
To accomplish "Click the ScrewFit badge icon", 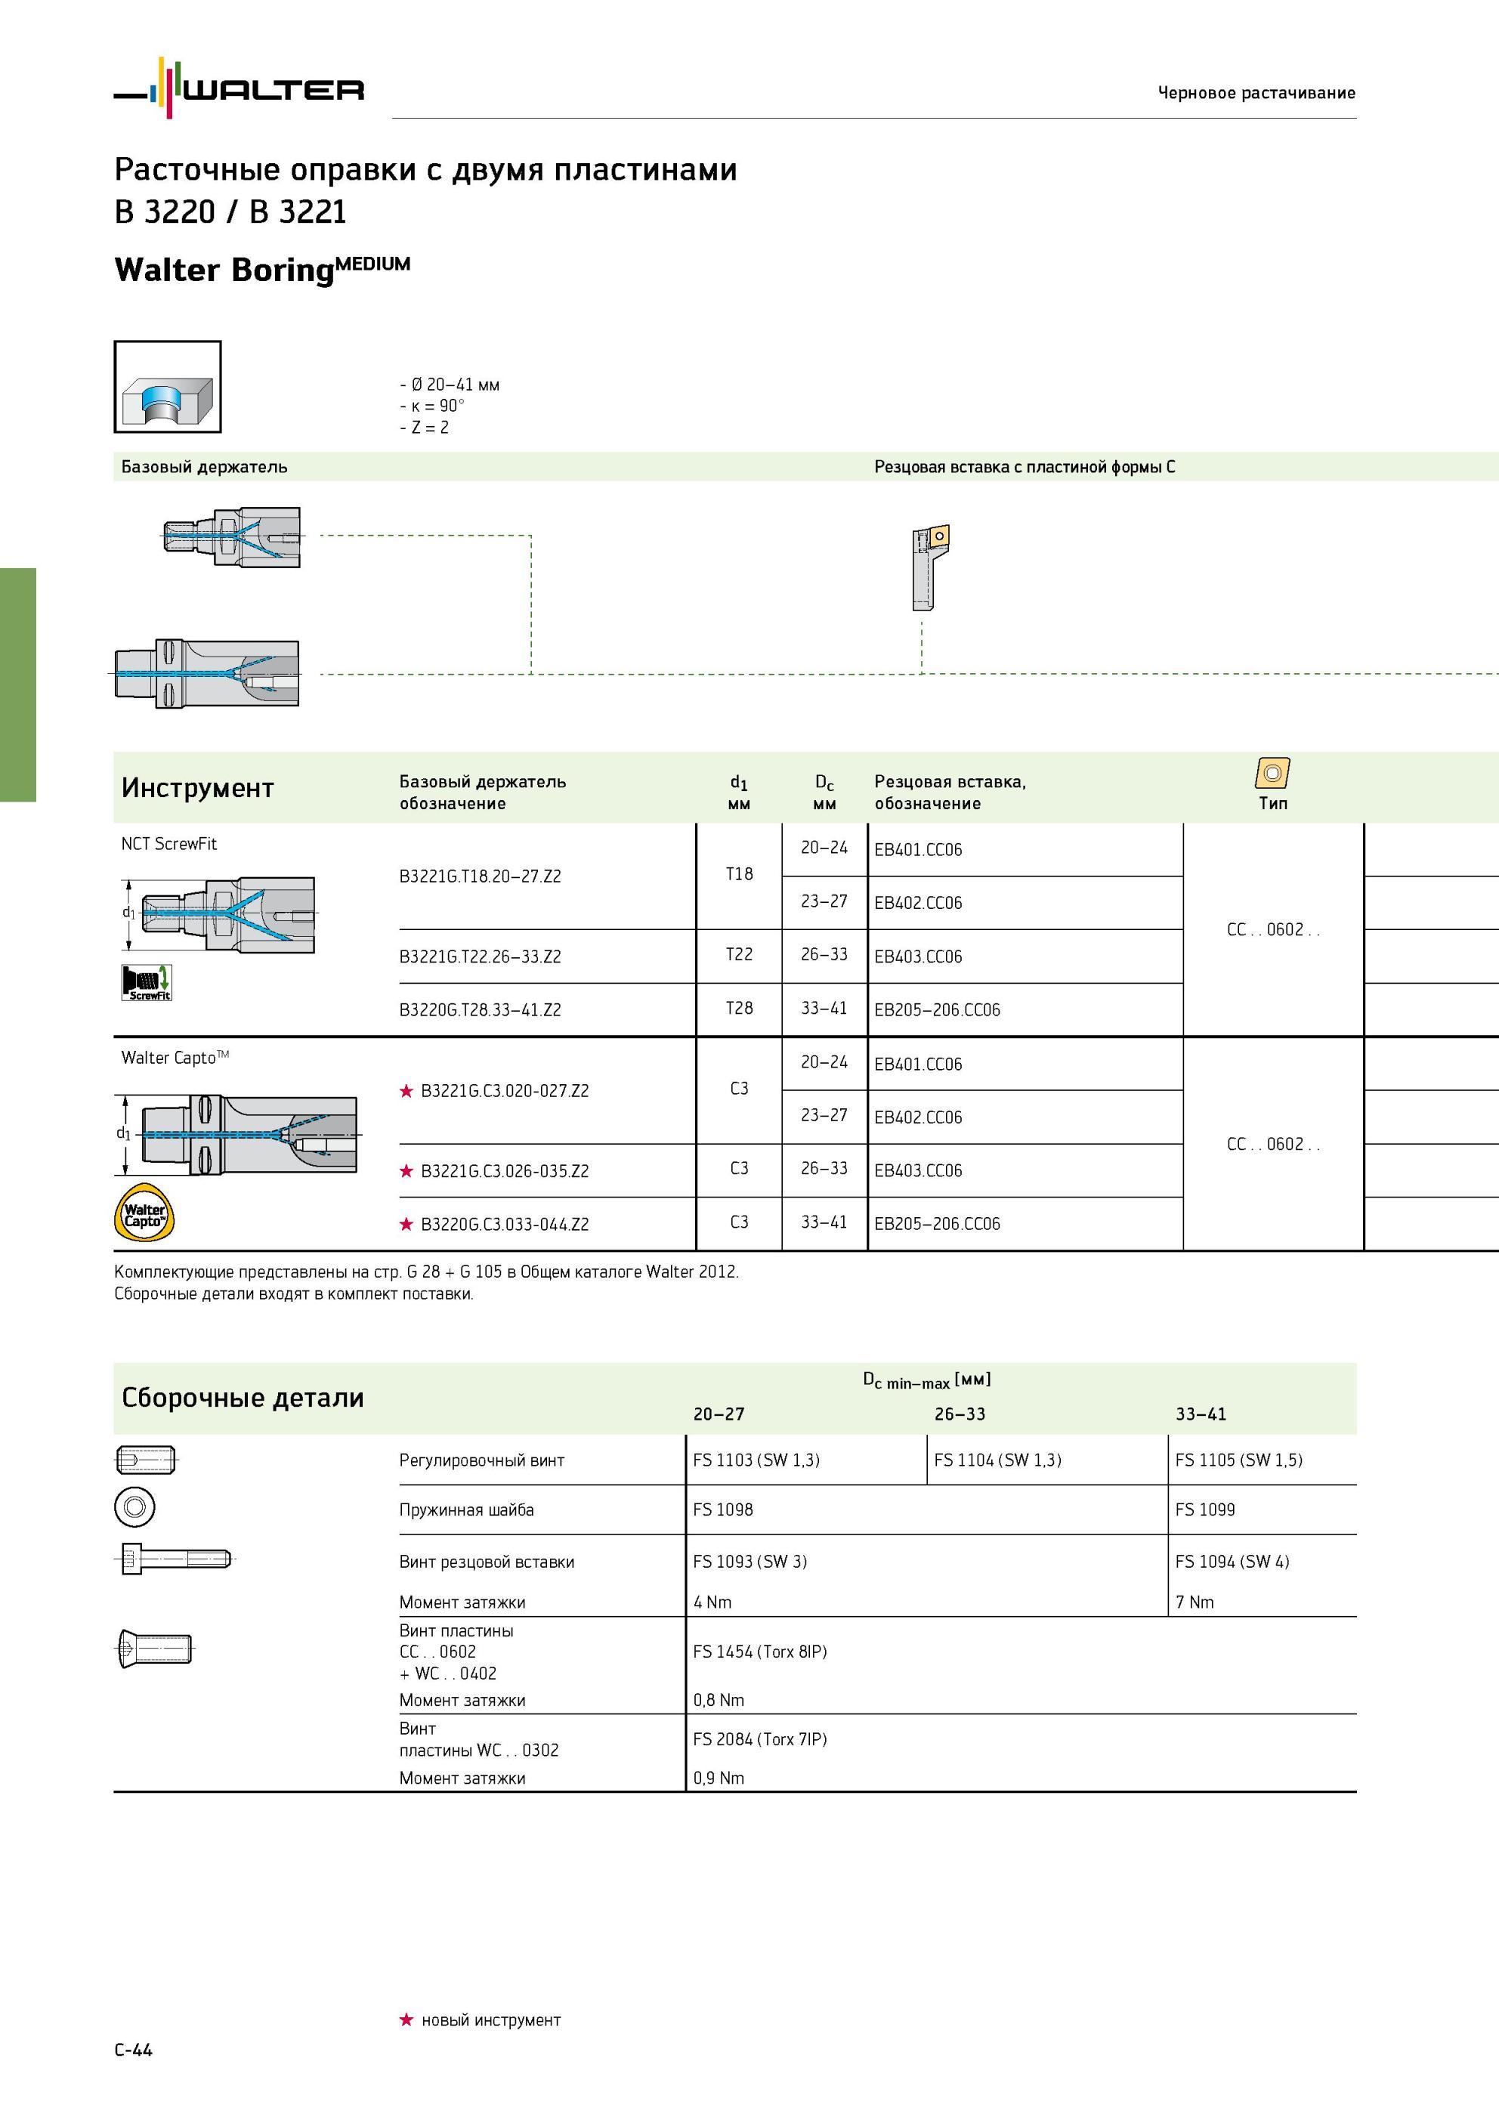I will click(x=147, y=982).
